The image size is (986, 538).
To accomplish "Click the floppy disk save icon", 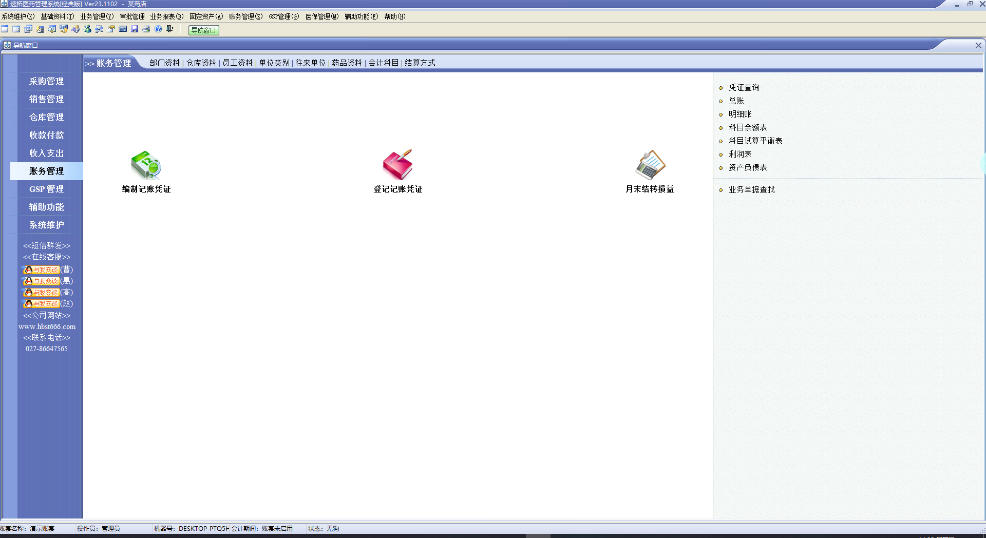I will click(x=135, y=29).
